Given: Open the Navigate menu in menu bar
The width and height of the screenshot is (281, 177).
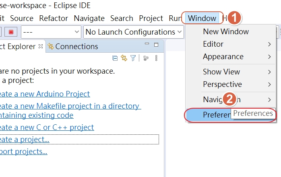Looking at the screenshot, I should (89, 18).
